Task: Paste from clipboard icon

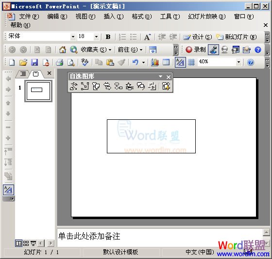Action: (110, 62)
